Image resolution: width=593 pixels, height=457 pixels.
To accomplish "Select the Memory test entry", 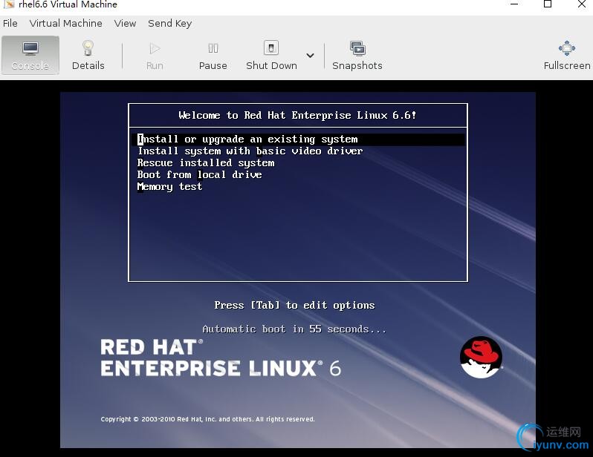I will 169,186.
